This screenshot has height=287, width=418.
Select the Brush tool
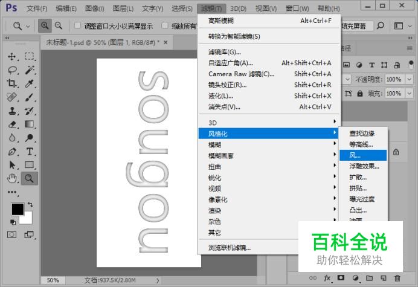pos(29,97)
